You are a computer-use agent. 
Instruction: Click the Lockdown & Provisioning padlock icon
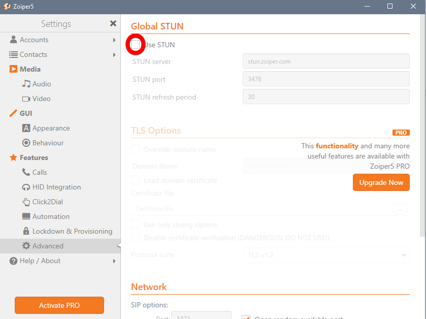coord(26,231)
